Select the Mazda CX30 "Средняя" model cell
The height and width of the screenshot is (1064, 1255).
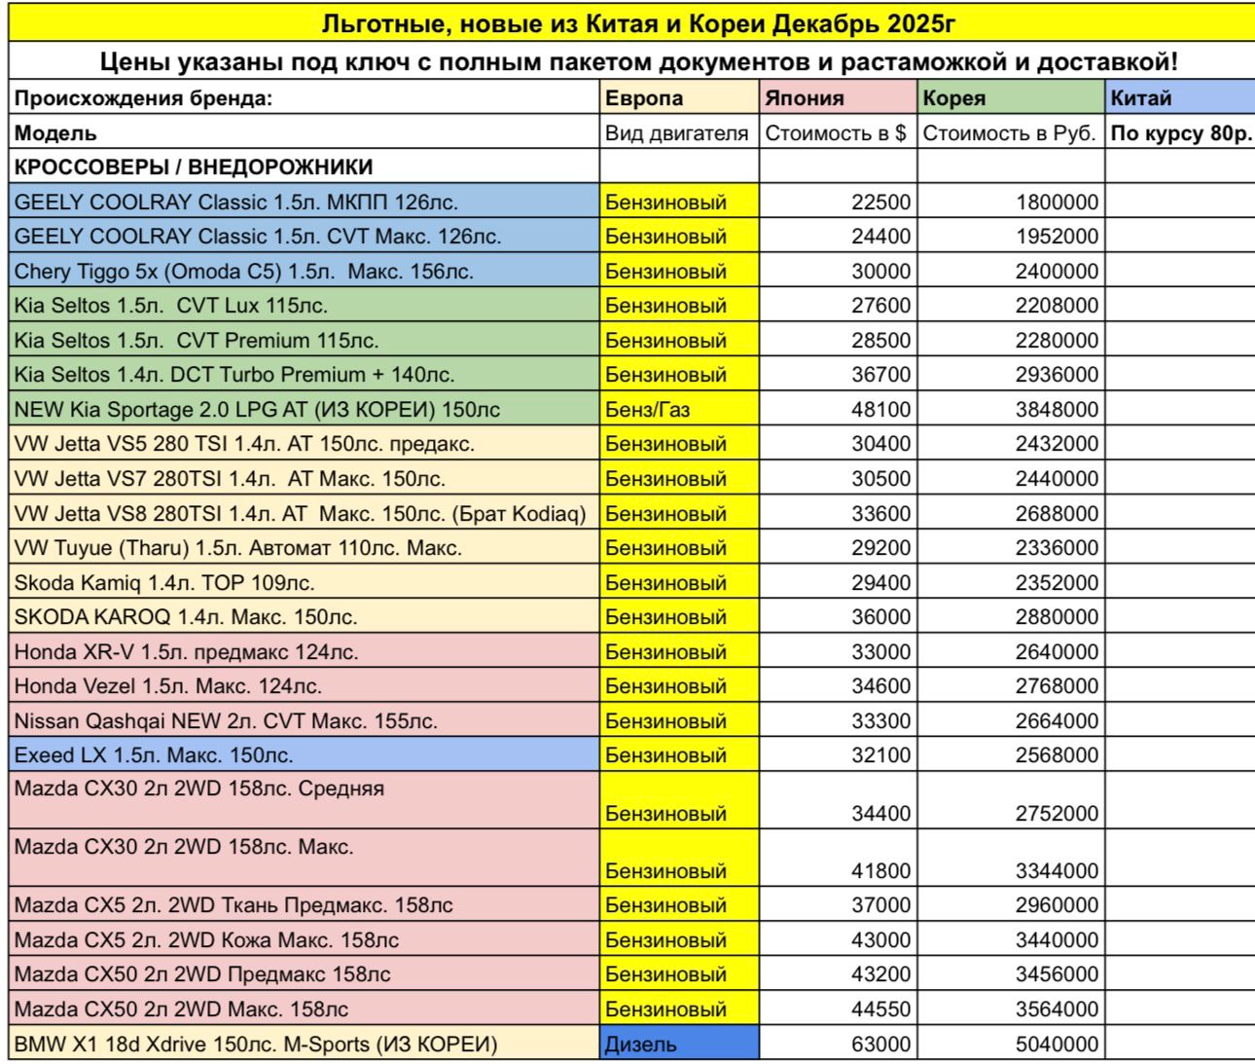click(x=304, y=800)
